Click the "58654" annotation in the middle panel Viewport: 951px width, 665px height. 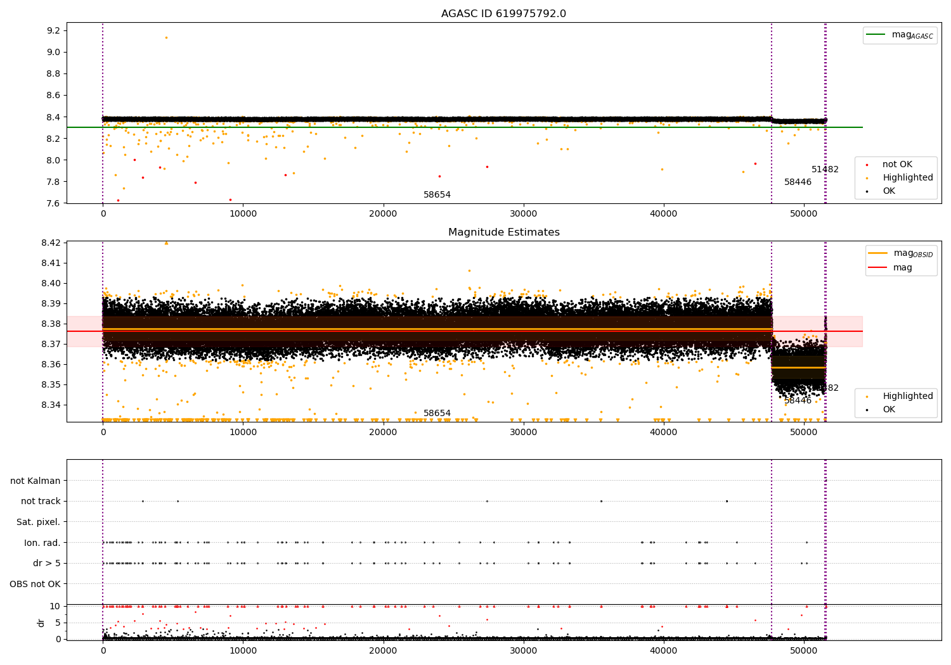pyautogui.click(x=437, y=414)
